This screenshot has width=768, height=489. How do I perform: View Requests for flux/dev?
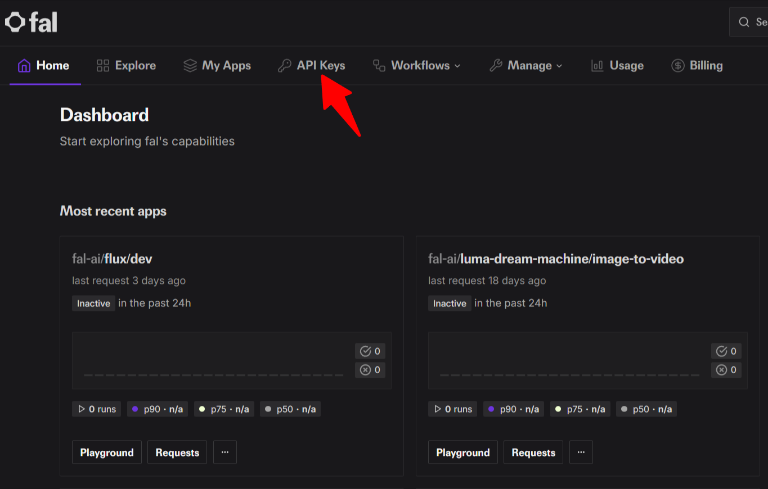point(177,452)
